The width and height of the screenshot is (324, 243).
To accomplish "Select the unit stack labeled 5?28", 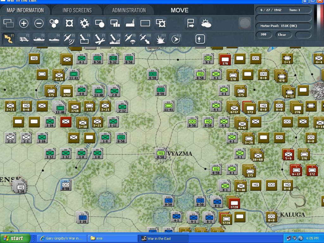I will [226, 219].
